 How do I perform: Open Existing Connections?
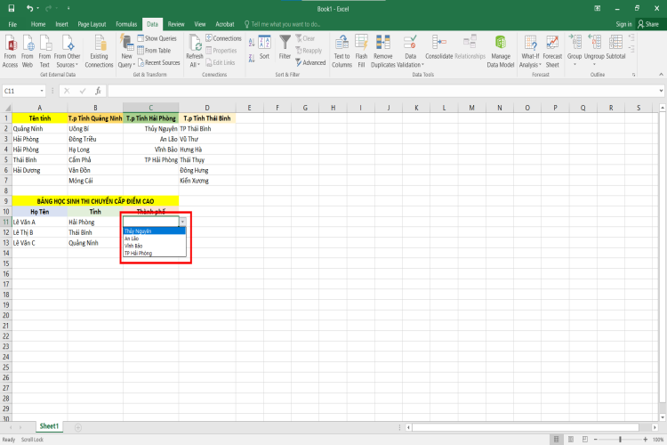(99, 51)
